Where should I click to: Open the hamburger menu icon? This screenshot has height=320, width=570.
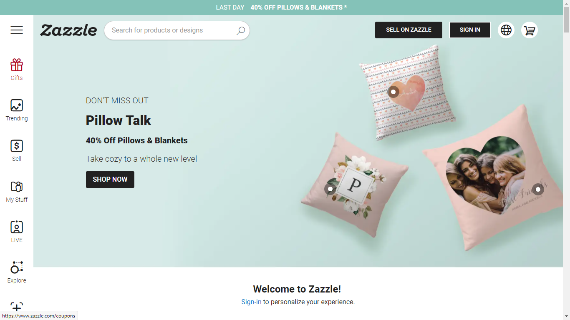(17, 30)
